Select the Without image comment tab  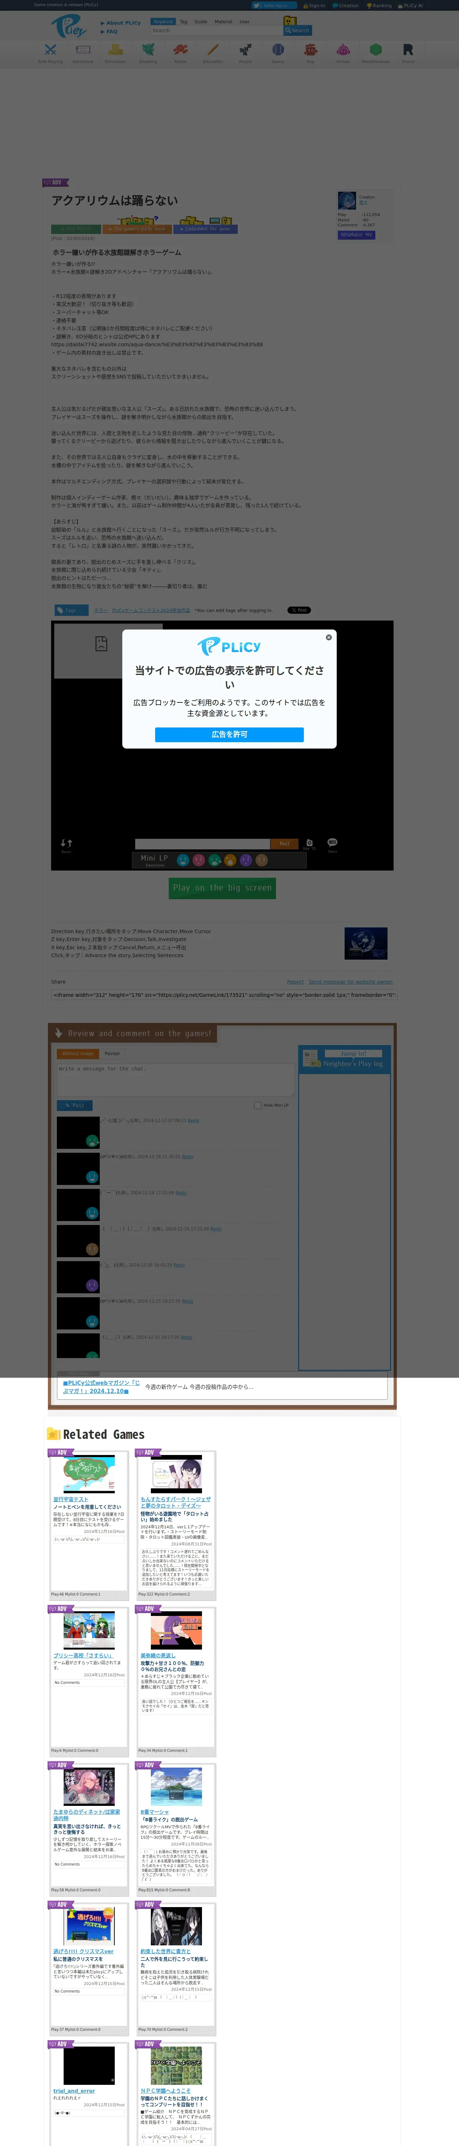coord(78,1054)
